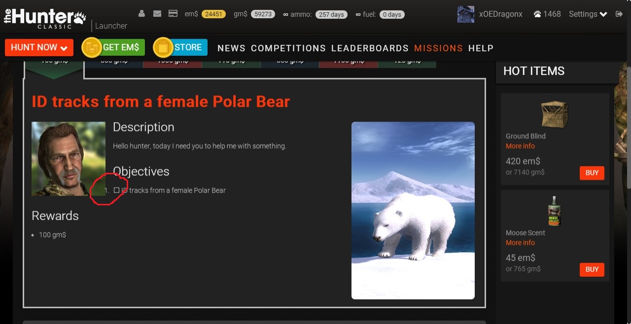Toggle ID tracks objective checkbox

pos(116,190)
